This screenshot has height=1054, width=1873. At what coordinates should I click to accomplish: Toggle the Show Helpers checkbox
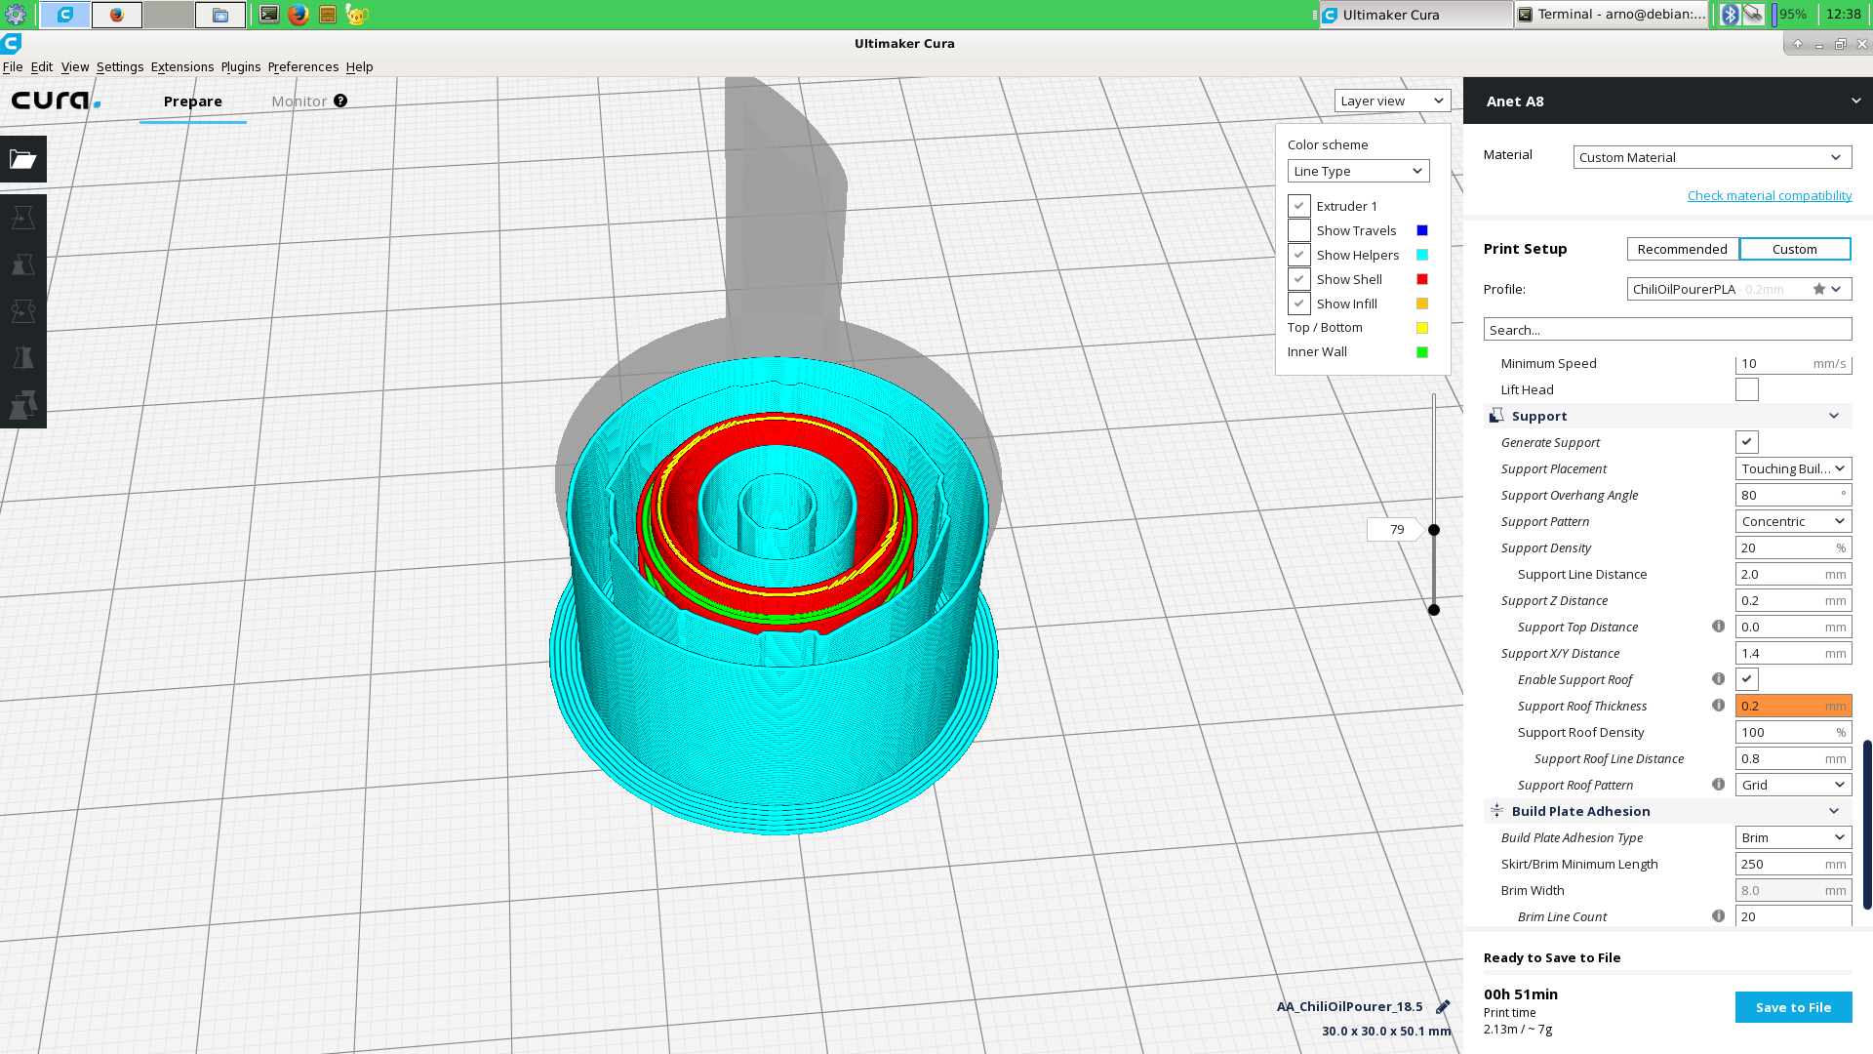[x=1298, y=255]
